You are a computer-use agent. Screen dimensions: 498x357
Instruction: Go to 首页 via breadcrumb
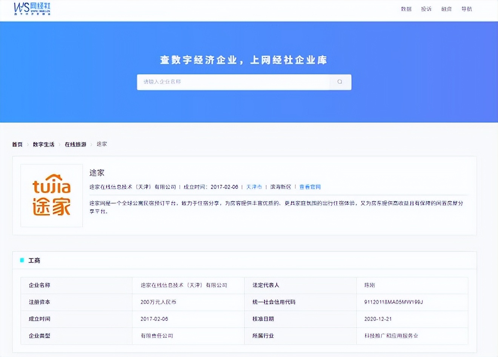(17, 144)
